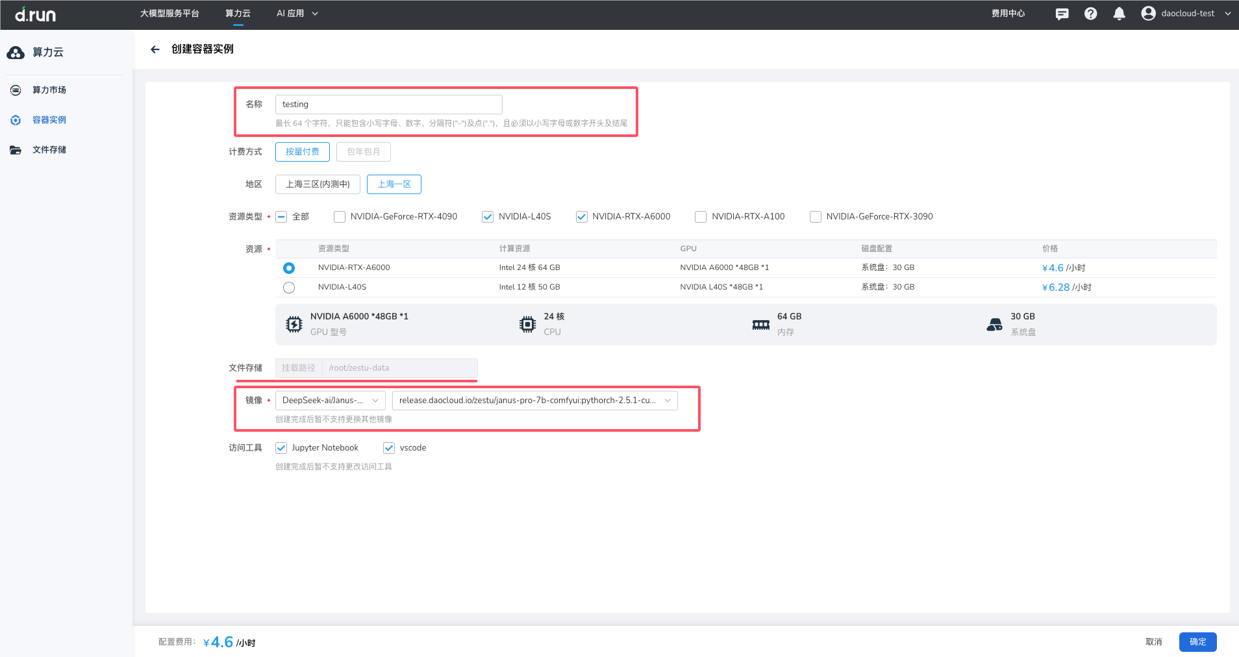Viewport: 1239px width, 657px height.
Task: Click the d.run logo
Action: 36,14
